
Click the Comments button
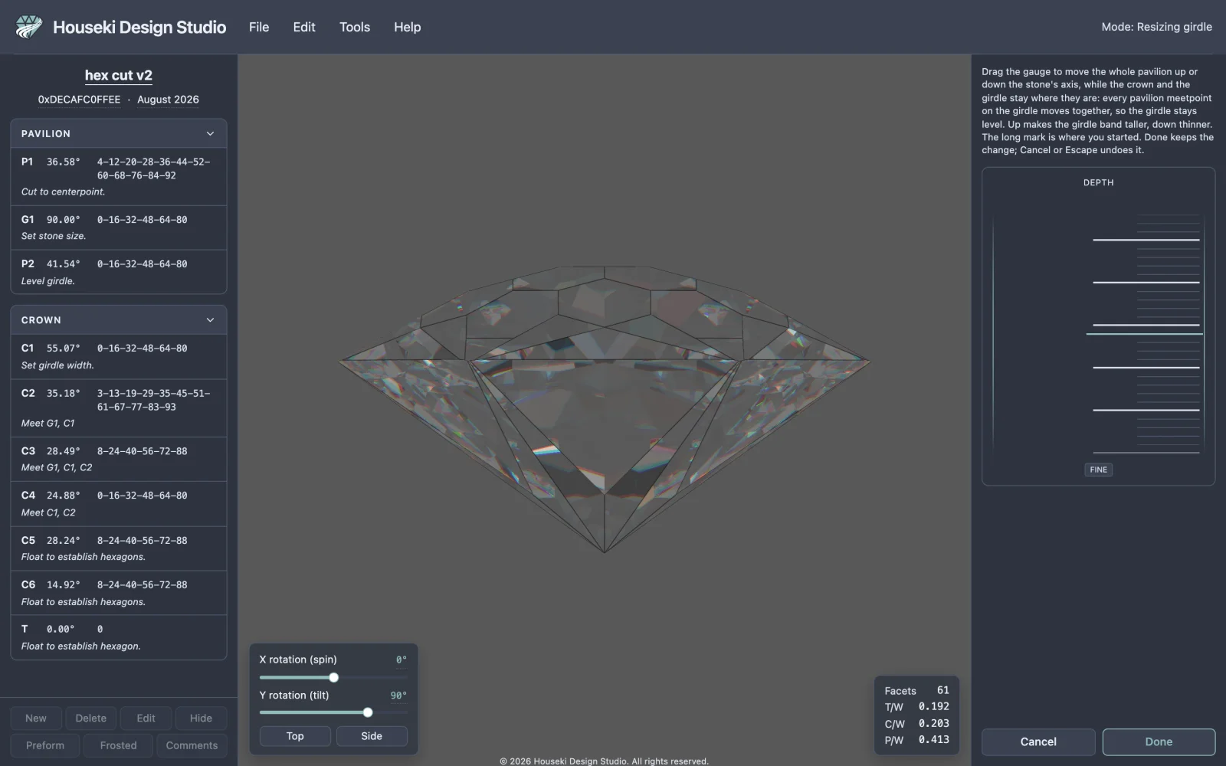(192, 745)
